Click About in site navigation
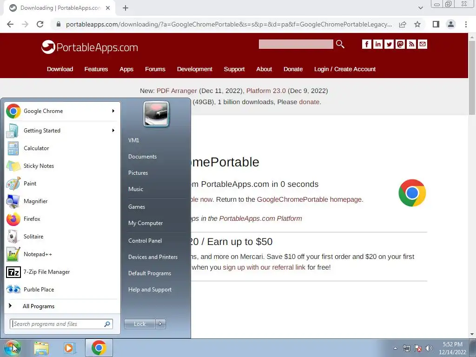The height and width of the screenshot is (357, 476). (264, 69)
